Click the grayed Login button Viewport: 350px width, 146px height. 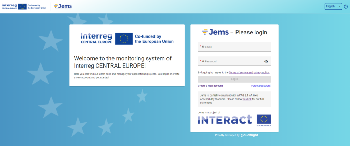[x=234, y=79]
